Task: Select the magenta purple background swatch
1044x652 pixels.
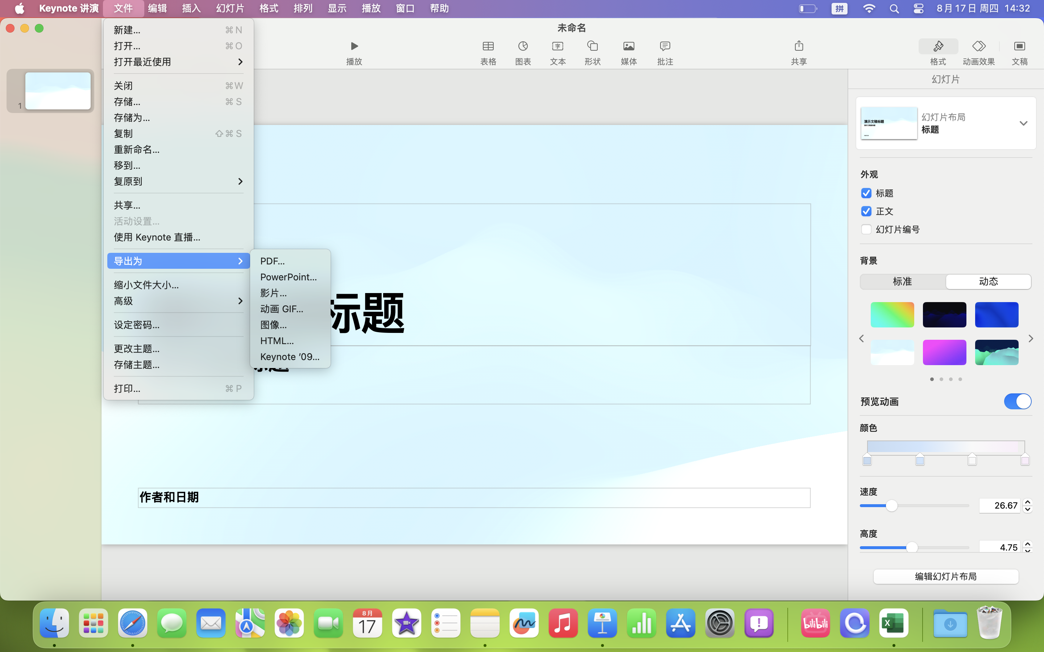Action: coord(944,352)
